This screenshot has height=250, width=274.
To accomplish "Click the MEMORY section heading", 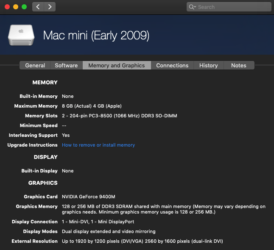I will pos(45,82).
